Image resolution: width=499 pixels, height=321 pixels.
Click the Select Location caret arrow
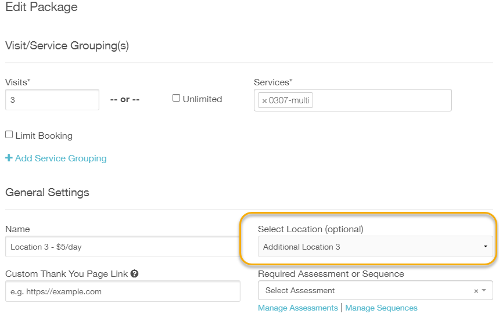coord(485,247)
